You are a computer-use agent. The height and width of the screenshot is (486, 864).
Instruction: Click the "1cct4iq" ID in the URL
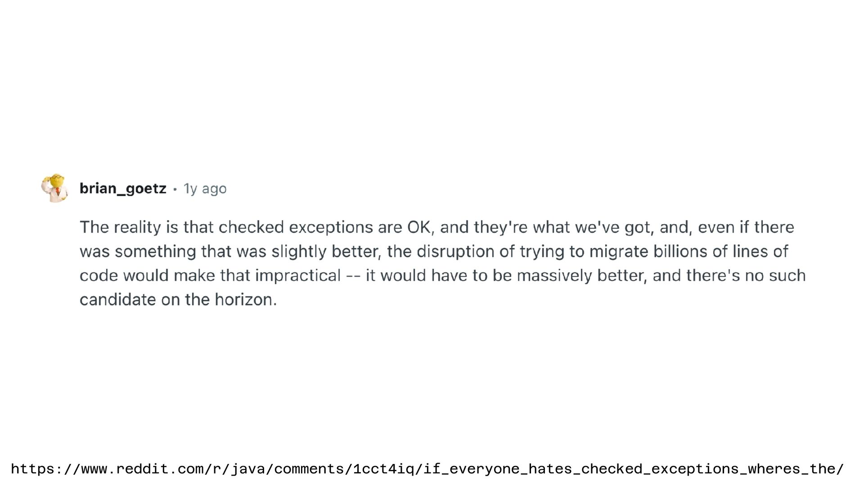click(x=383, y=469)
